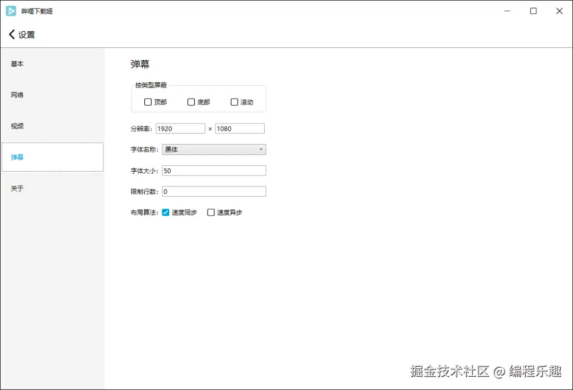This screenshot has width=573, height=390.
Task: Open the 字体名称 font dropdown
Action: tap(261, 149)
